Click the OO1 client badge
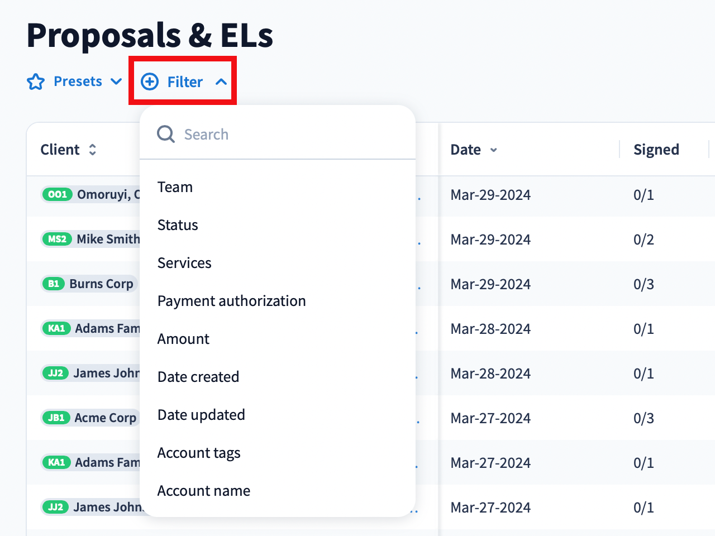Screen dimensions: 715x536 tap(58, 194)
